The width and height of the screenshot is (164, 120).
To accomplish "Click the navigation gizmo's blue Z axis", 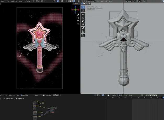I will click(x=75, y=7).
